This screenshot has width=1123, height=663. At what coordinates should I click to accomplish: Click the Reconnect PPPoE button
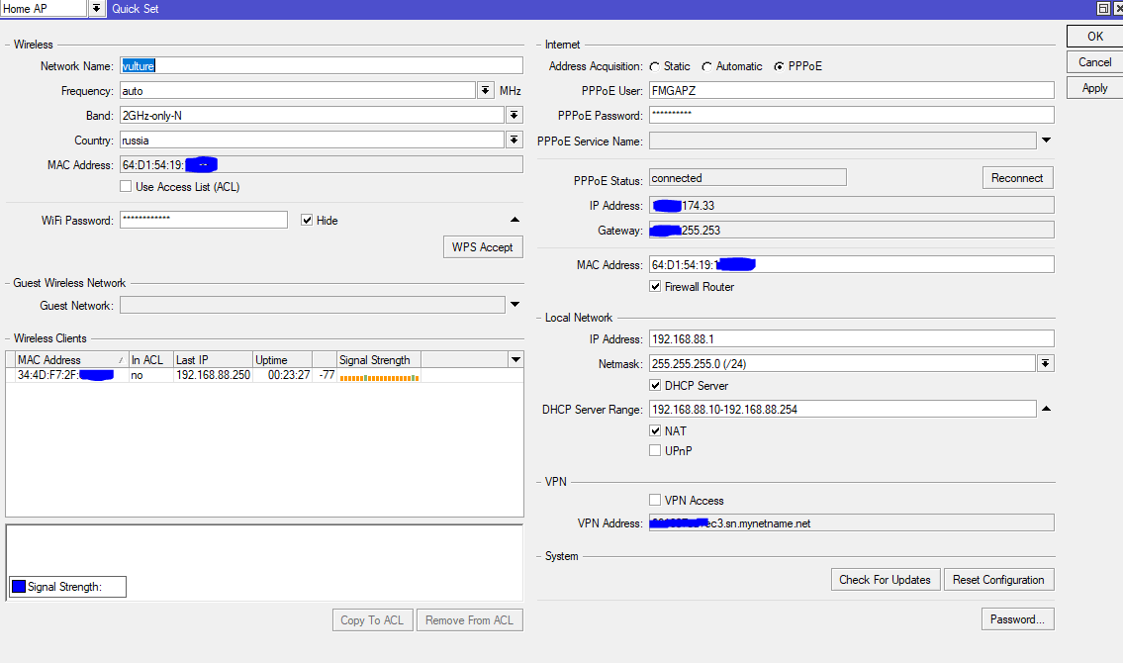(1017, 178)
